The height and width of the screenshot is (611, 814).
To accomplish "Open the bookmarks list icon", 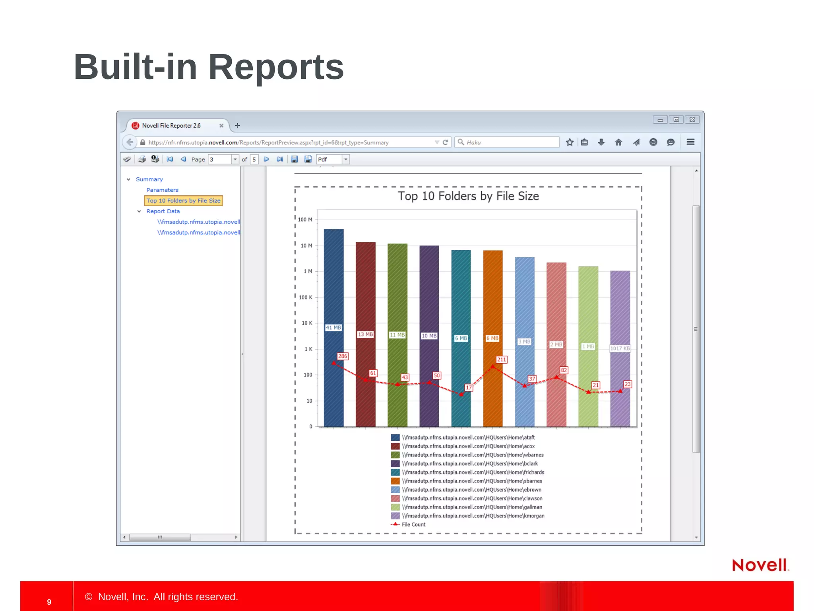I will [x=584, y=142].
